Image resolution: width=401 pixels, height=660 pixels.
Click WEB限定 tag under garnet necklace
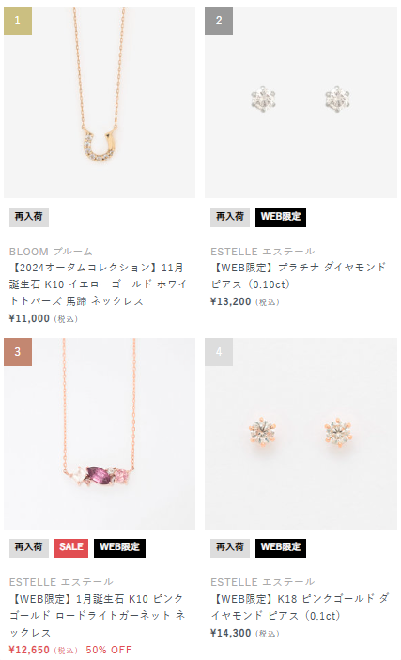pyautogui.click(x=119, y=547)
